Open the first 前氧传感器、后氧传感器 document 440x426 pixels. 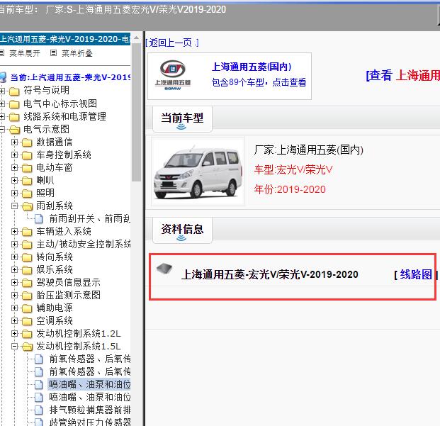click(90, 359)
